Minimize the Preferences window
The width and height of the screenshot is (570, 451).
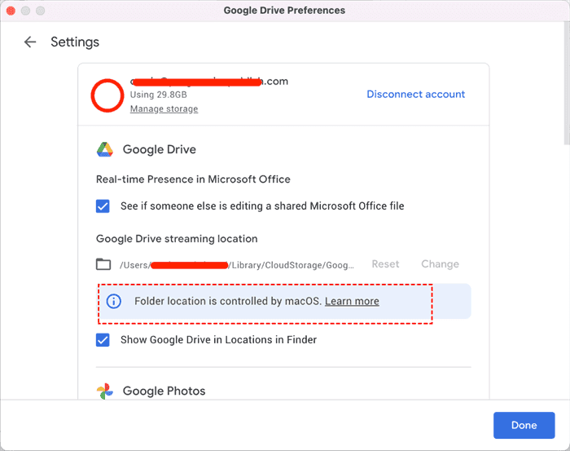25,11
